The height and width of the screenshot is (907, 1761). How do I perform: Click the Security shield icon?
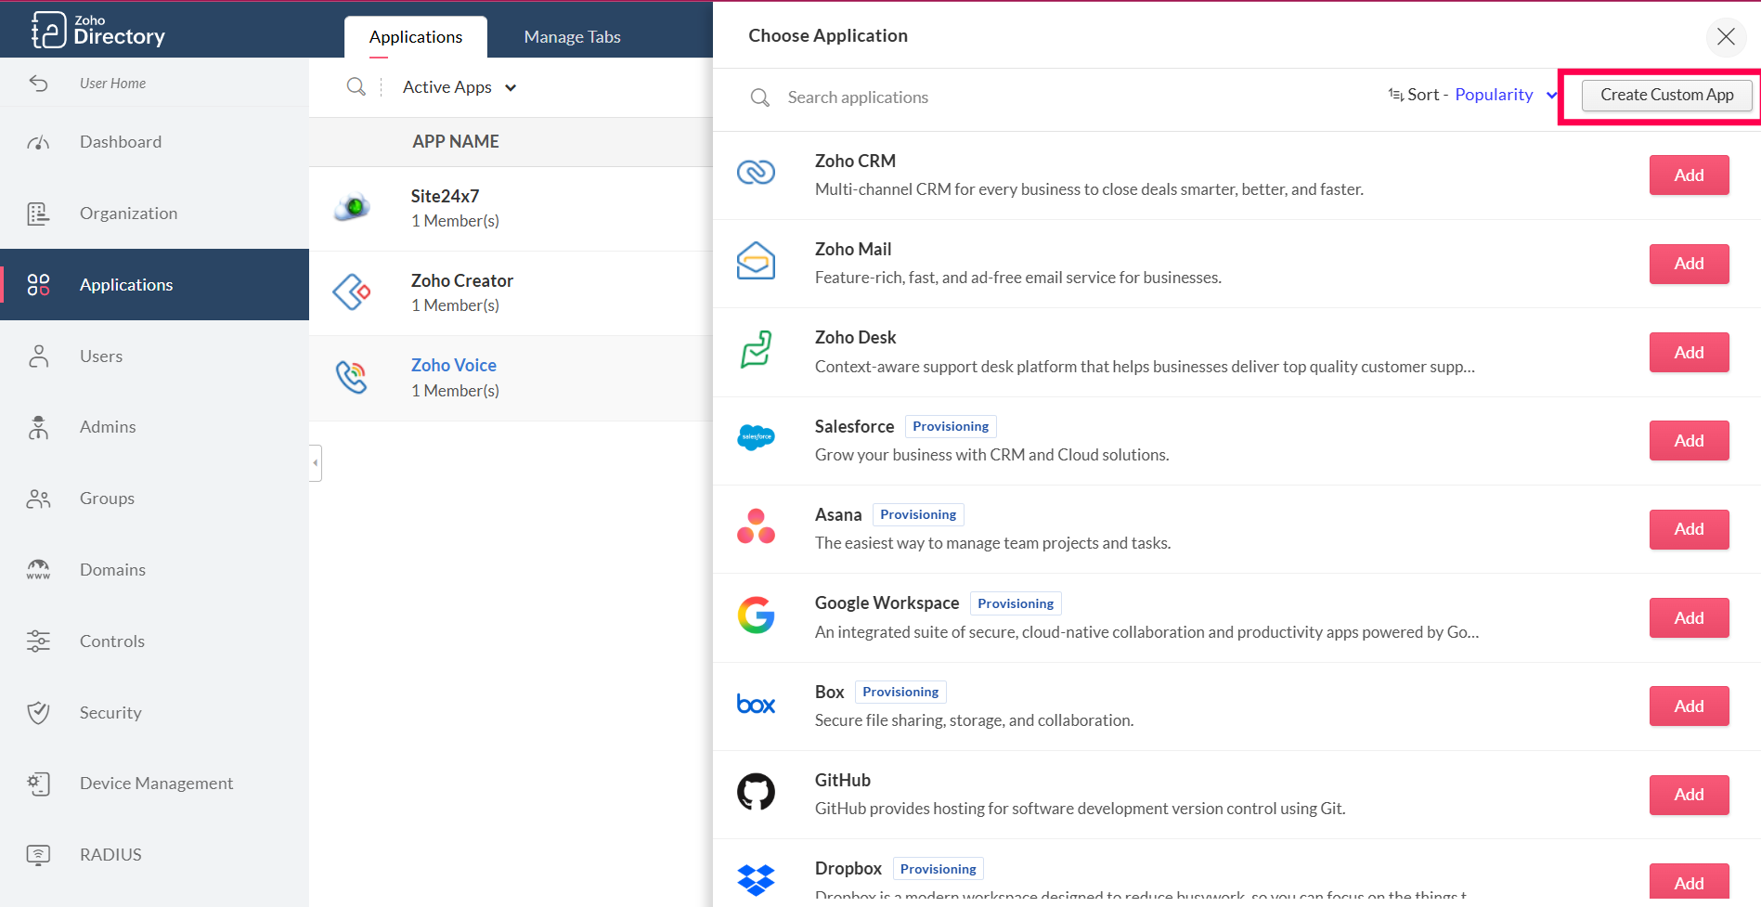(38, 713)
